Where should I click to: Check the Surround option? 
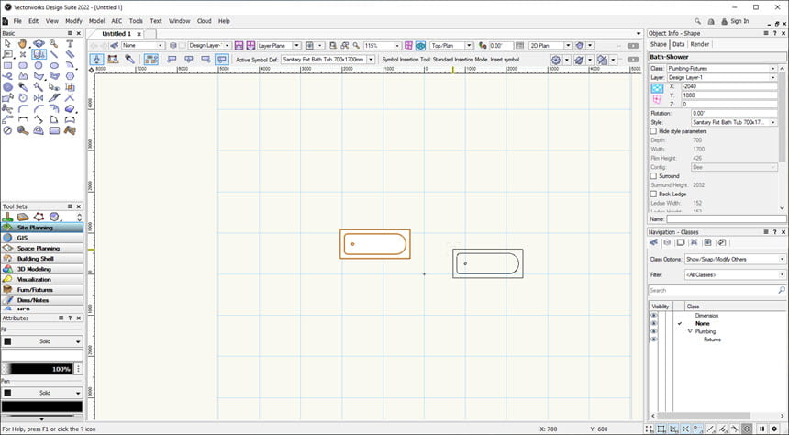point(653,176)
